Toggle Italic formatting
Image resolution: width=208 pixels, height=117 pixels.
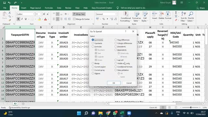22,19
